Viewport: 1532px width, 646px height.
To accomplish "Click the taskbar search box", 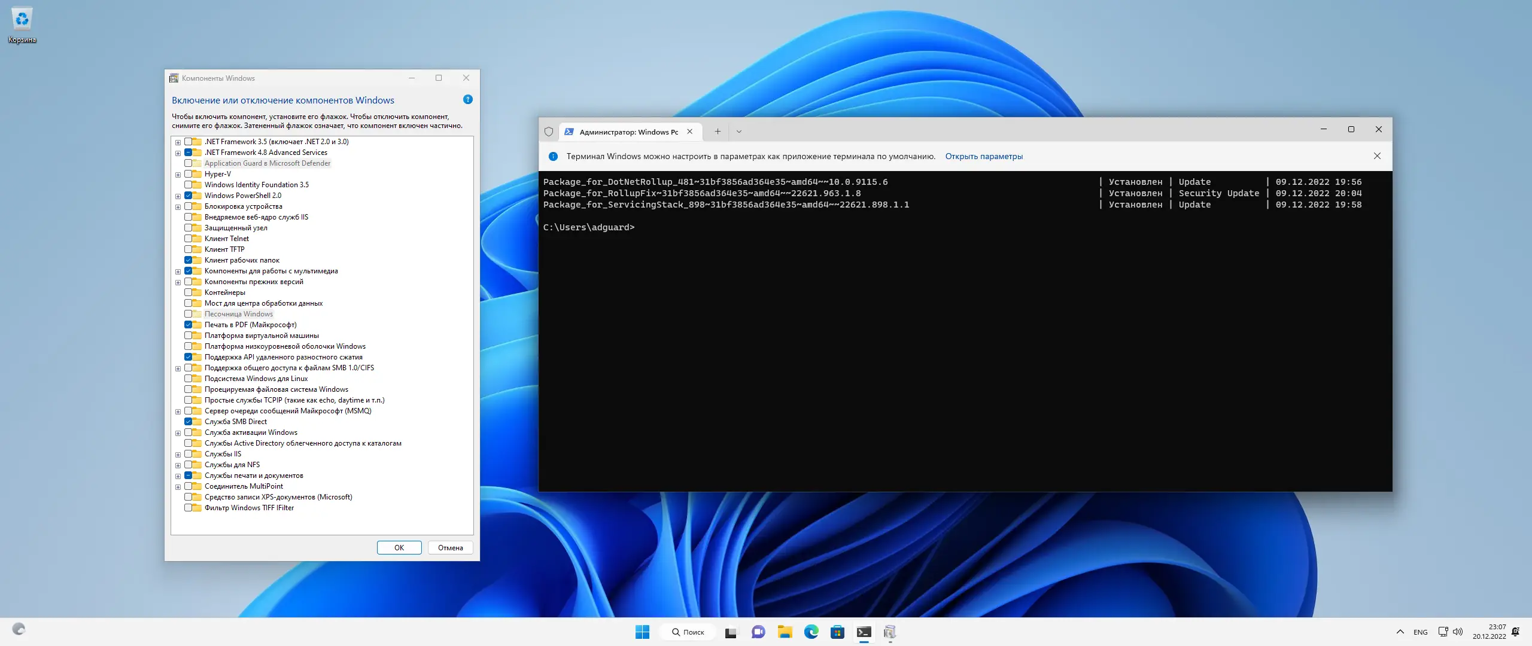I will pyautogui.click(x=688, y=632).
